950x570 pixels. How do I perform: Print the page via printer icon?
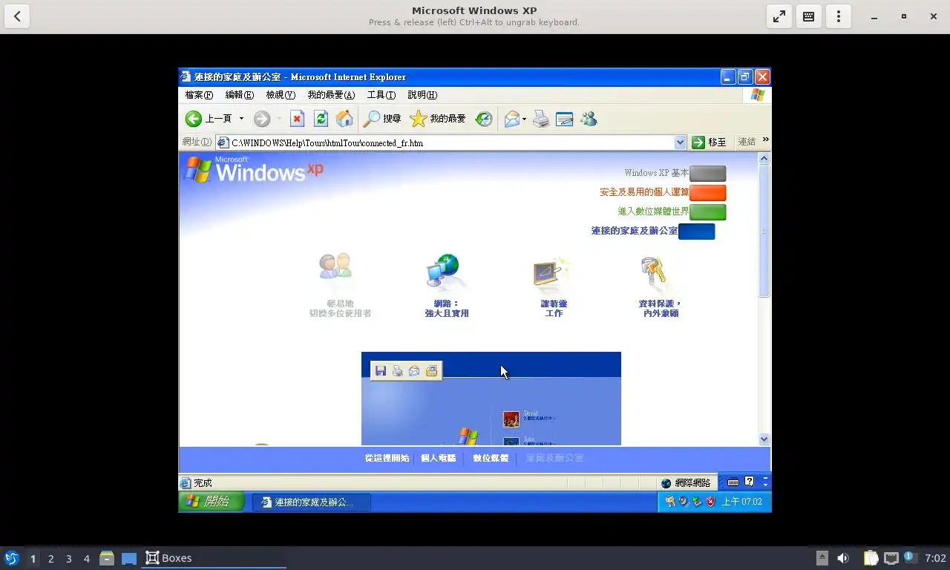point(541,119)
